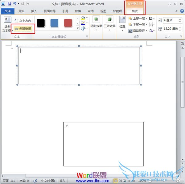
Task: Click 文字方向 (Text Direction) button
Action: [x=23, y=21]
